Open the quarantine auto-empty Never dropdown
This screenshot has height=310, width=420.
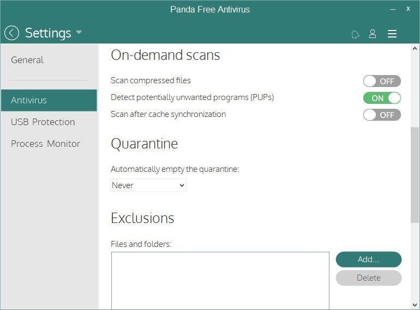point(148,185)
